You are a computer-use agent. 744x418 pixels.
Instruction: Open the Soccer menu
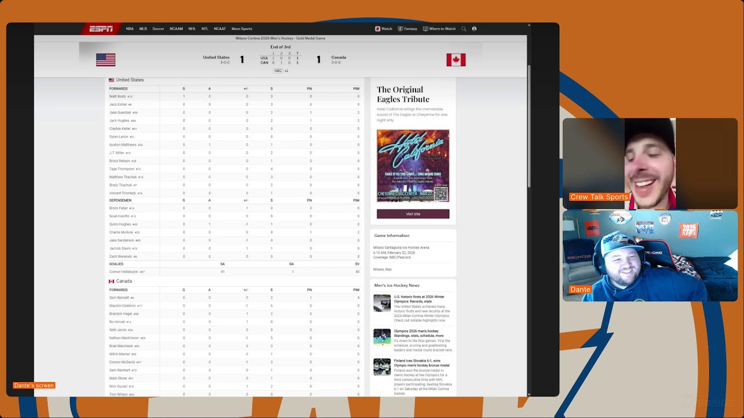pyautogui.click(x=158, y=28)
